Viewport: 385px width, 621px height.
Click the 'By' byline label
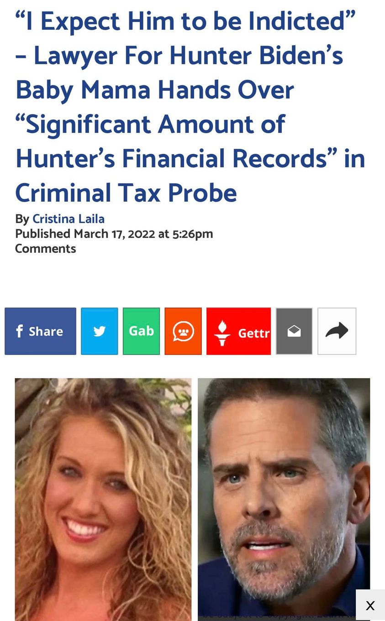coord(22,219)
